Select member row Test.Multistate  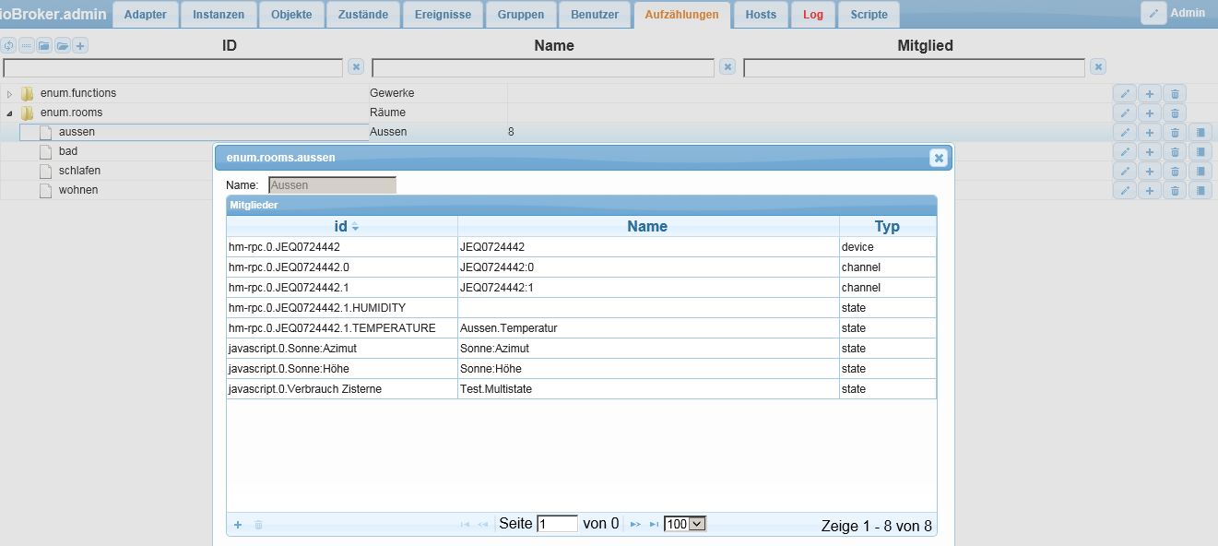[581, 389]
